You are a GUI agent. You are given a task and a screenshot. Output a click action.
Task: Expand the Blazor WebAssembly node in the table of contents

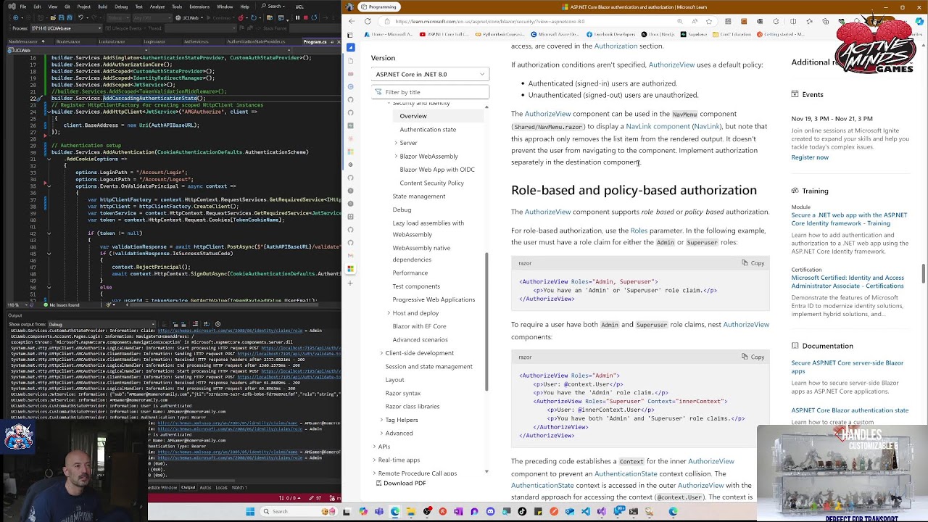[396, 156]
